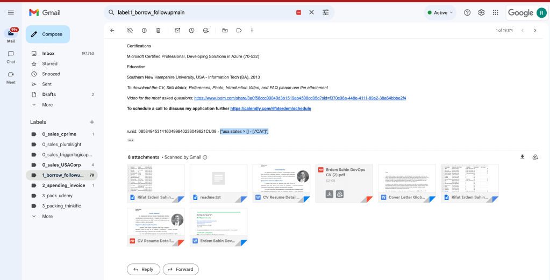Screen dimensions: 550x280
Task: Open the Active status dropdown
Action: 440,12
